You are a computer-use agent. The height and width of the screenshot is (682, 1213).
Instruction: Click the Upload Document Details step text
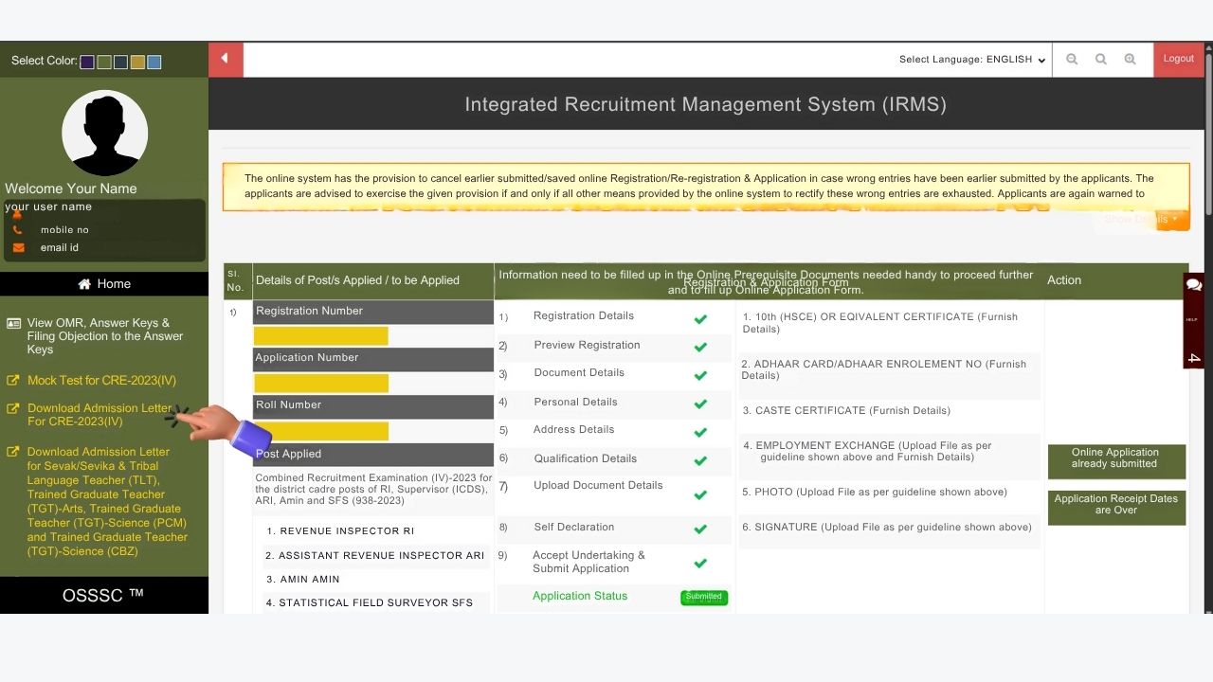pos(598,486)
